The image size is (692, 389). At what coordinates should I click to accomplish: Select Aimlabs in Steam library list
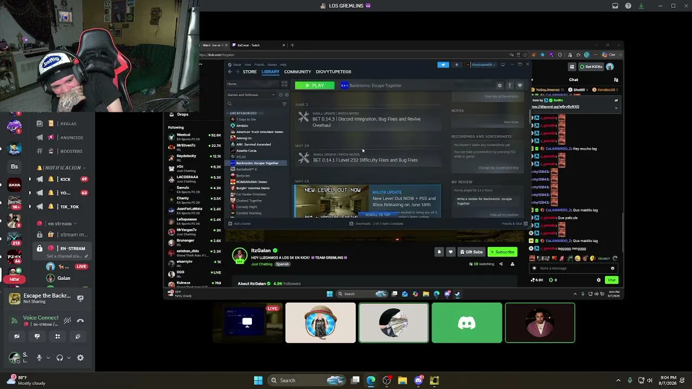[x=242, y=125]
